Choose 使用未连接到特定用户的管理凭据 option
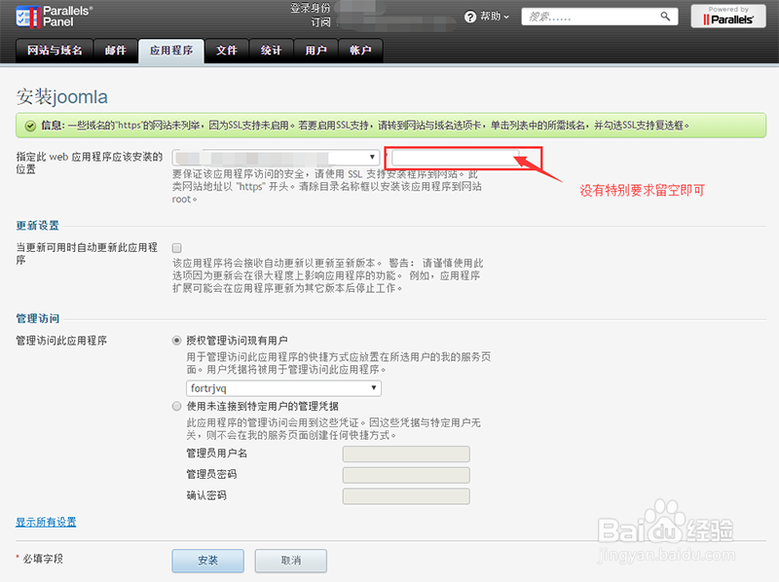779x582 pixels. (176, 406)
